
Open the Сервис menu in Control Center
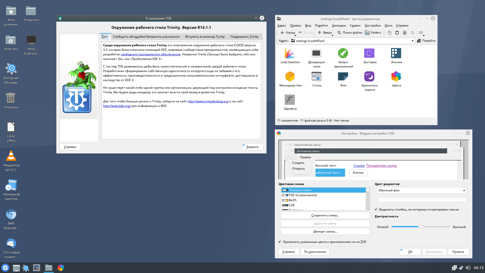click(x=355, y=26)
